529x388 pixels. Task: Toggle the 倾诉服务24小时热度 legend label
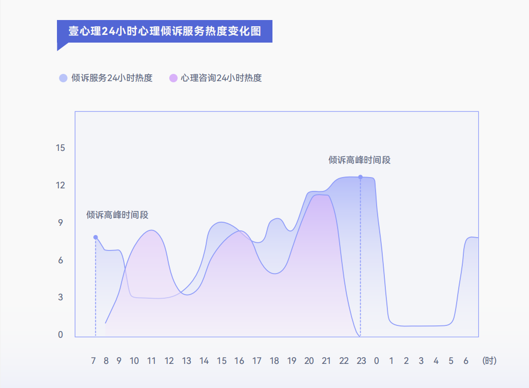[112, 78]
